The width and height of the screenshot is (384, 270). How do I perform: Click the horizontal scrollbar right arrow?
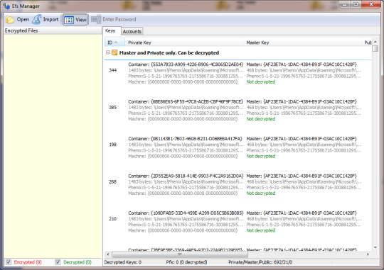tap(368, 254)
